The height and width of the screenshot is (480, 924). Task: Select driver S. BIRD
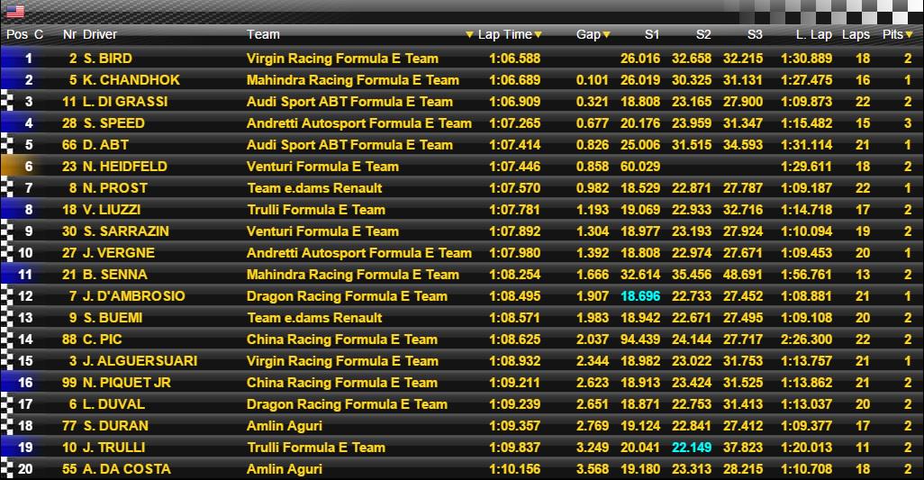pos(107,59)
